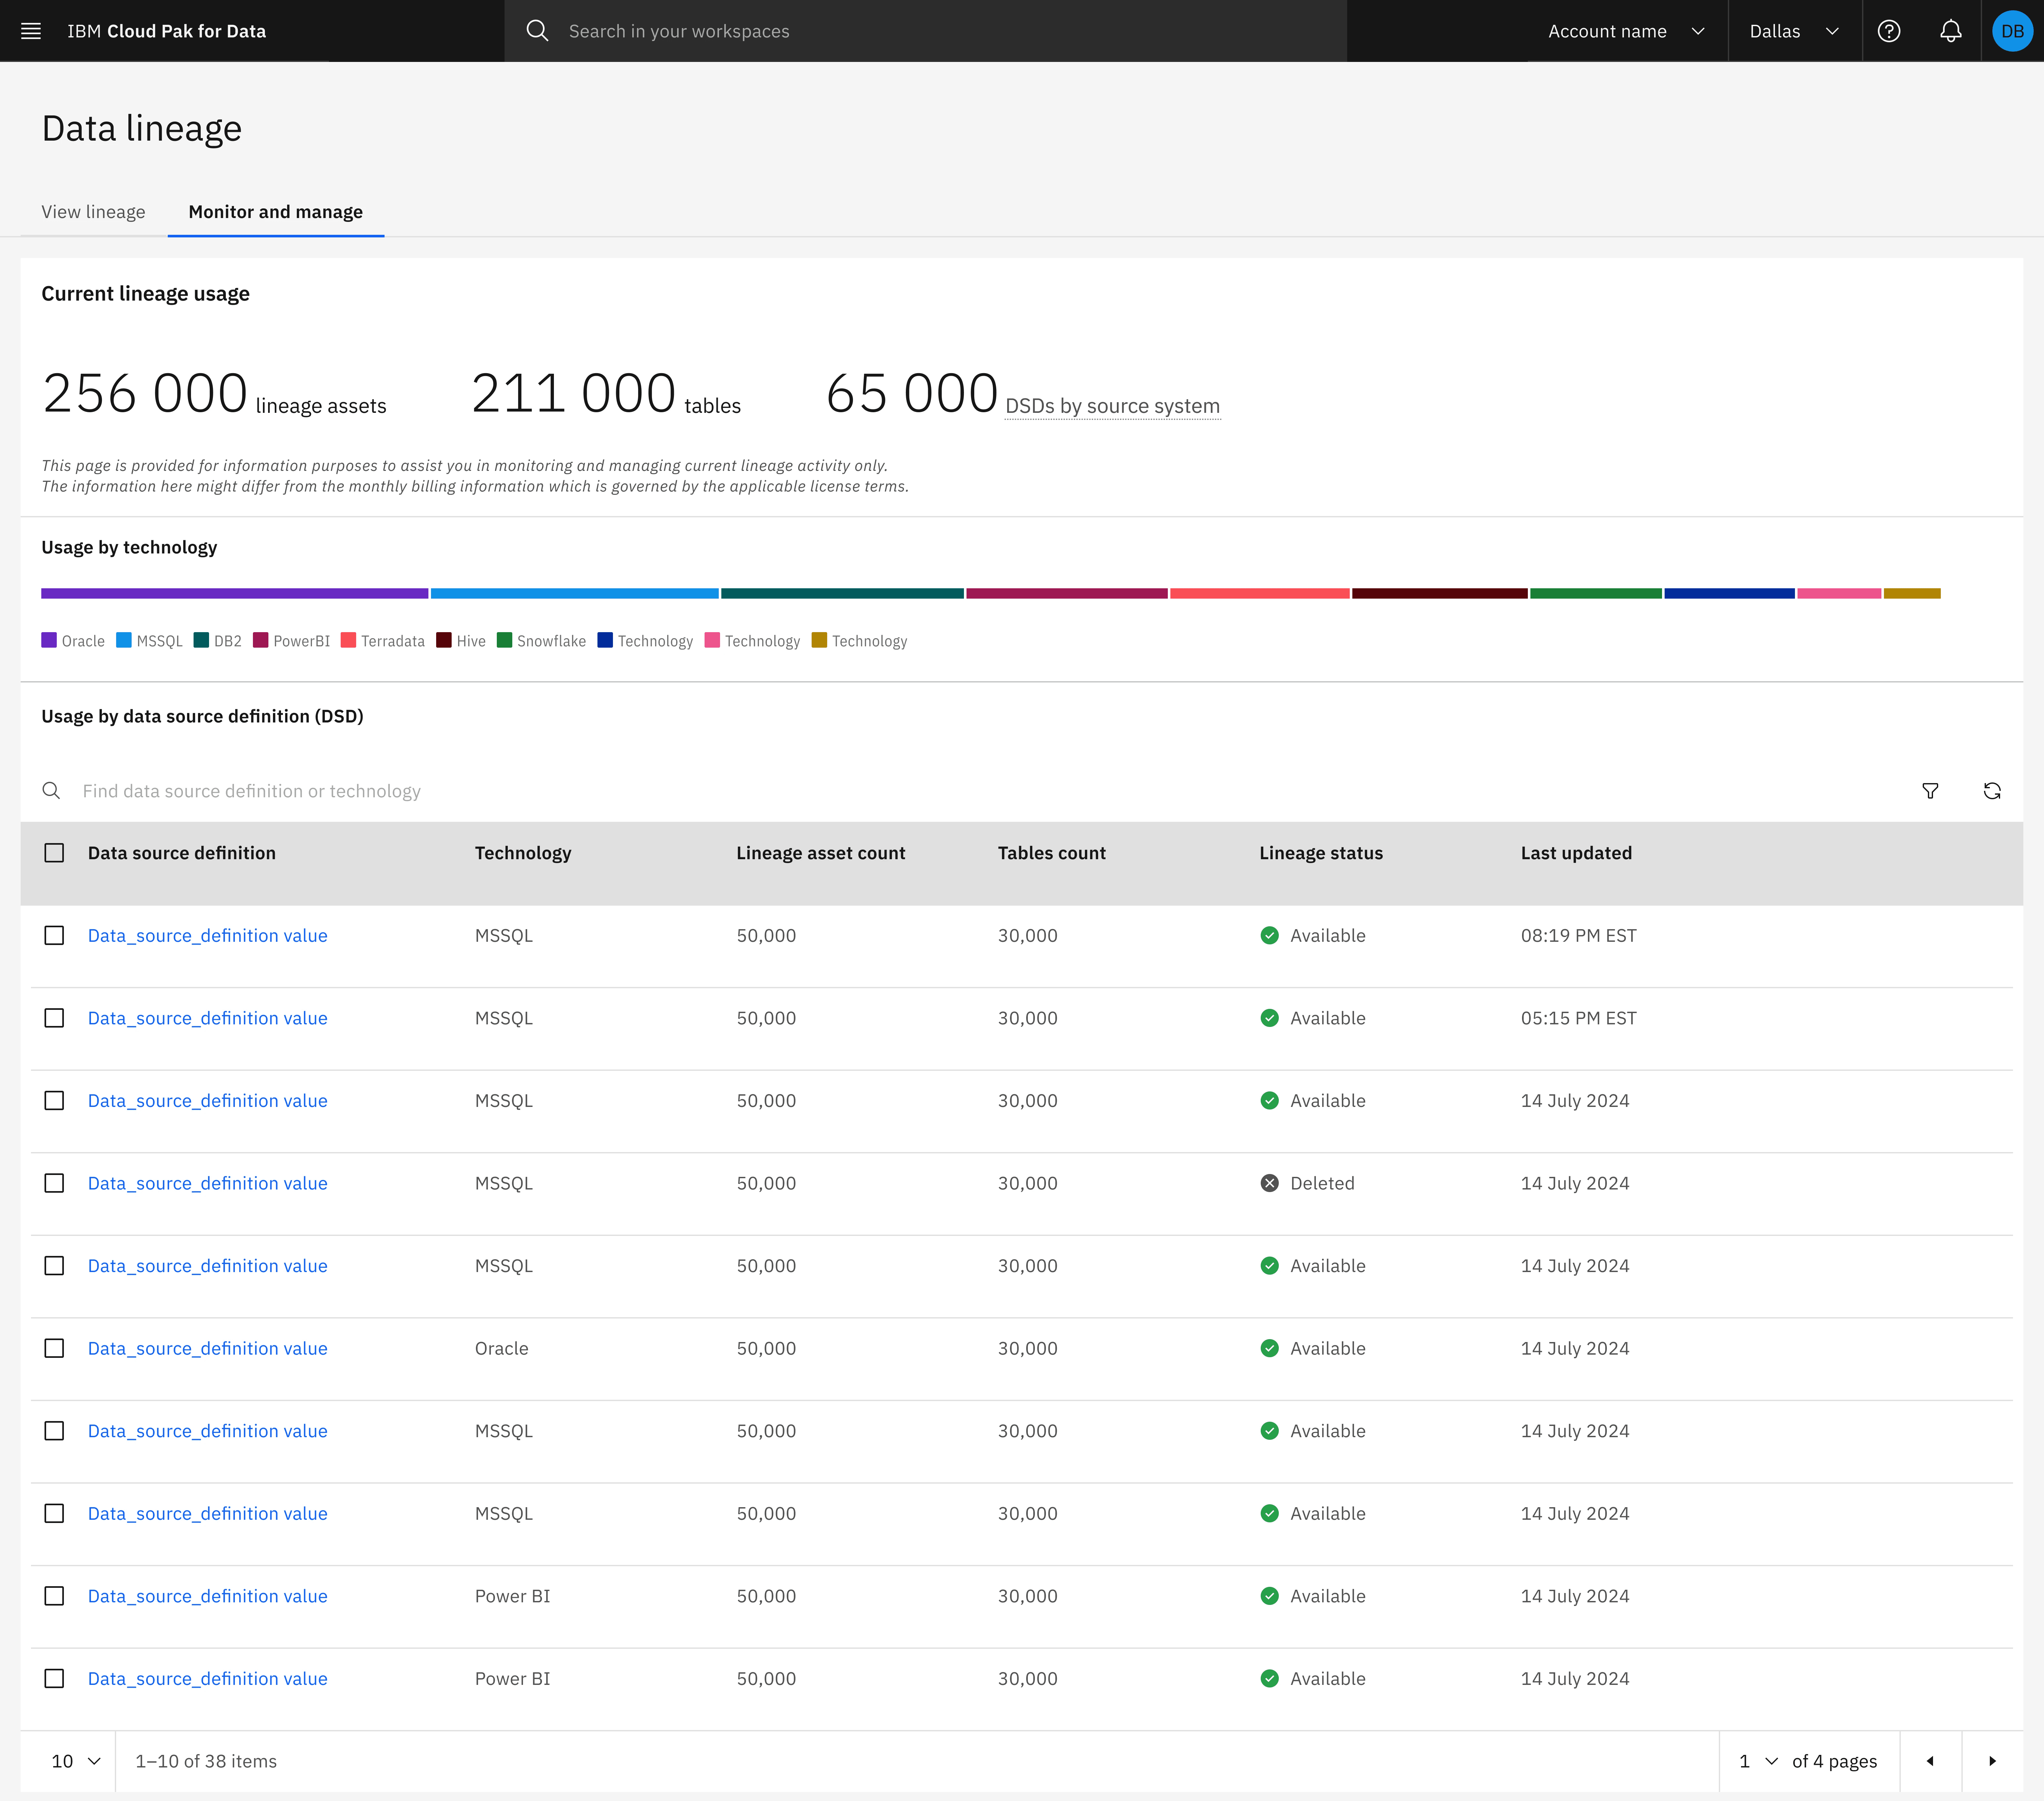Screen dimensions: 2044x1801
Task: Open the table filter icon
Action: 1930,791
